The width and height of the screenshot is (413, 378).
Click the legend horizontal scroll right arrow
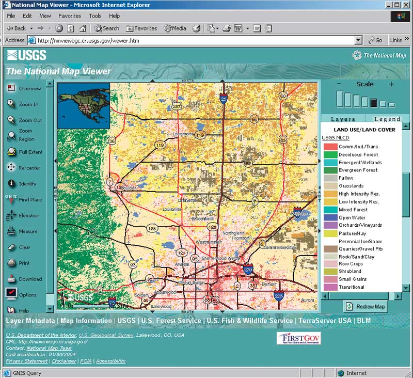398,296
